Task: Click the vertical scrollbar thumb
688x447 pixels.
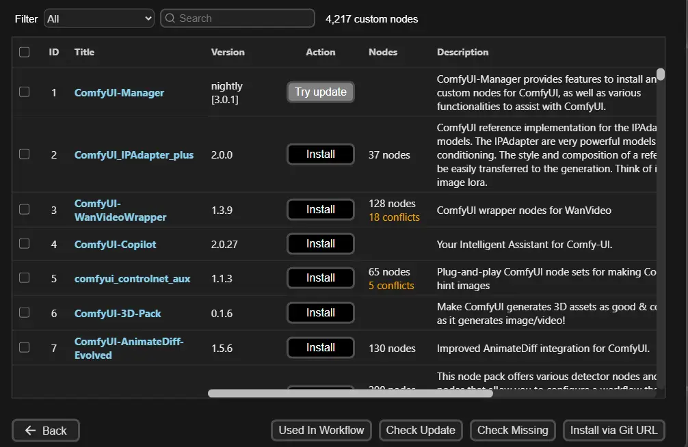Action: point(661,74)
